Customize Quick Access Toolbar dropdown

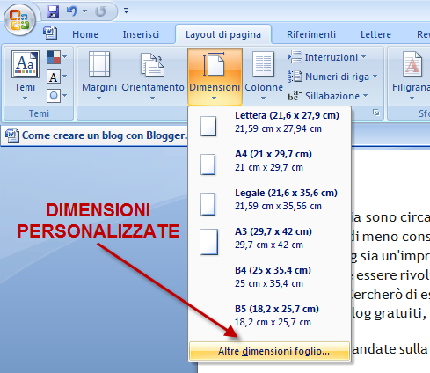(x=126, y=11)
